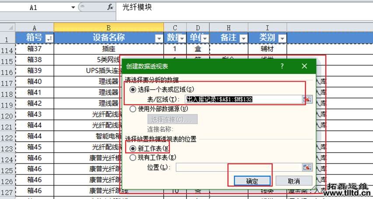Click the fx insert function icon
This screenshot has height=199, width=373.
(x=110, y=7)
